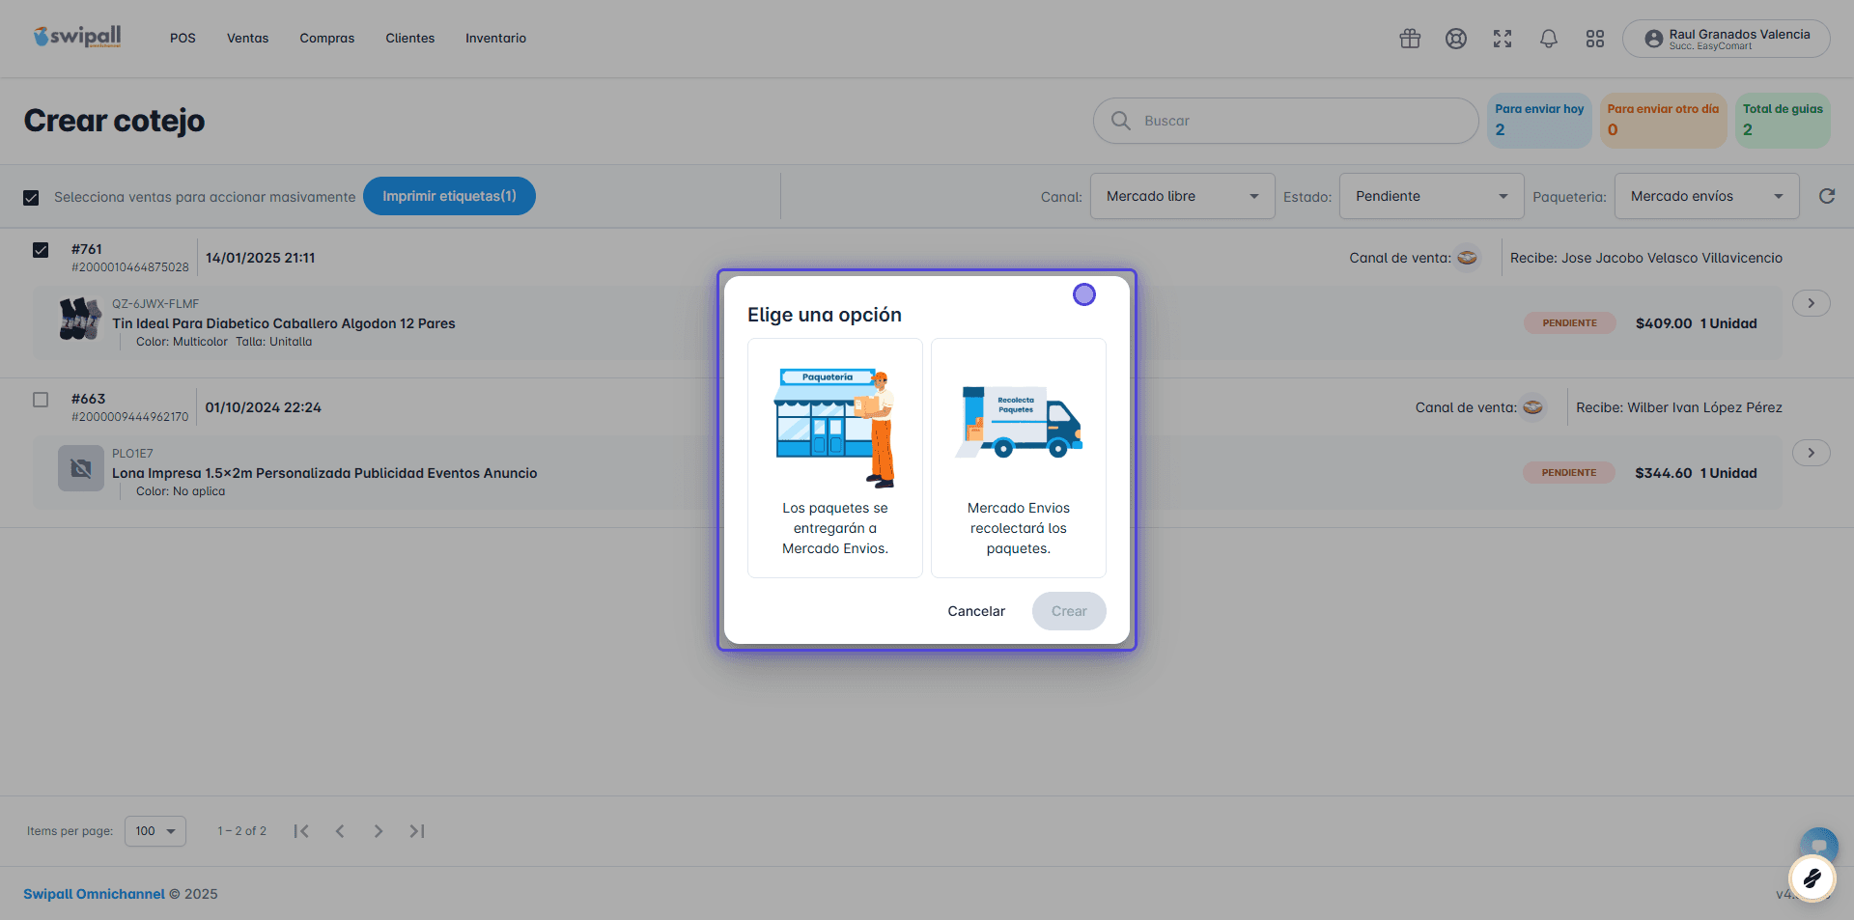The image size is (1854, 920).
Task: Open the Canal dropdown showing Mercado libre
Action: point(1182,196)
